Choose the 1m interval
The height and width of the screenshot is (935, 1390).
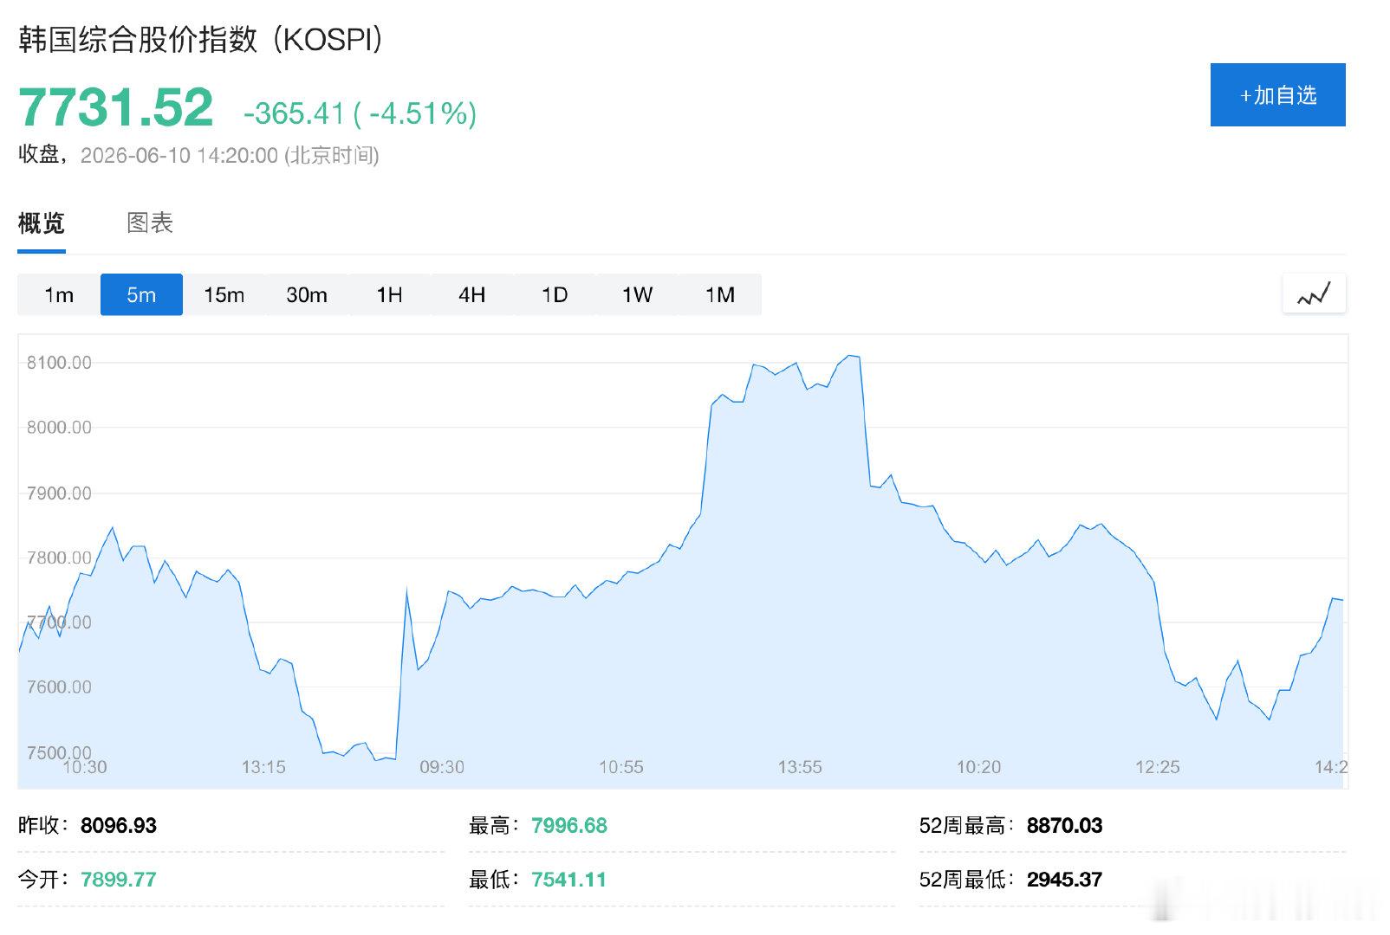click(x=59, y=294)
